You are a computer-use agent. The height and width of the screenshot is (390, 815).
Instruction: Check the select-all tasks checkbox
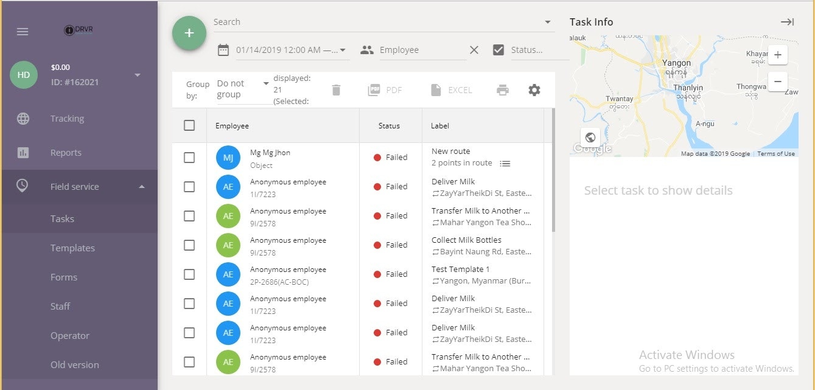pos(190,125)
